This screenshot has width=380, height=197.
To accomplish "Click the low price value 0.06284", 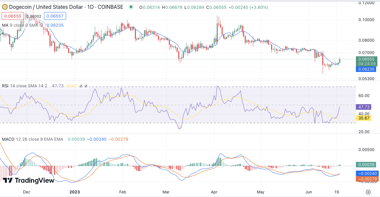I will (196, 7).
